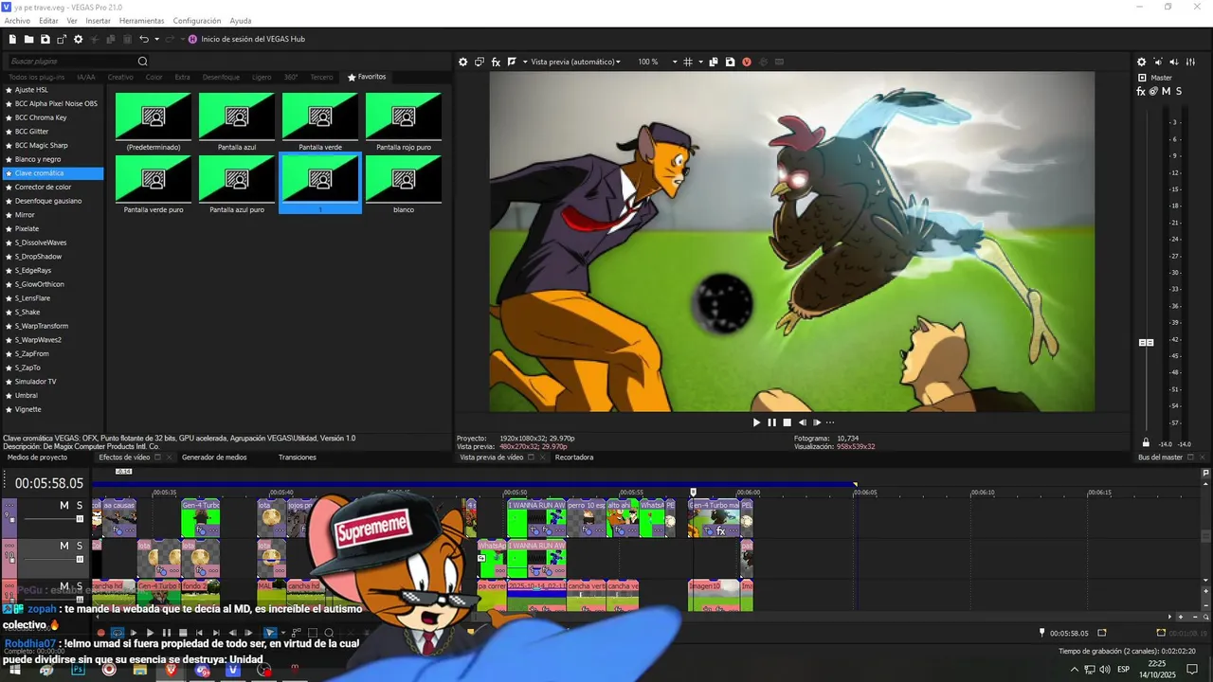Viewport: 1213px width, 682px height.
Task: Show hidden tray icons chevron
Action: pos(1075,669)
